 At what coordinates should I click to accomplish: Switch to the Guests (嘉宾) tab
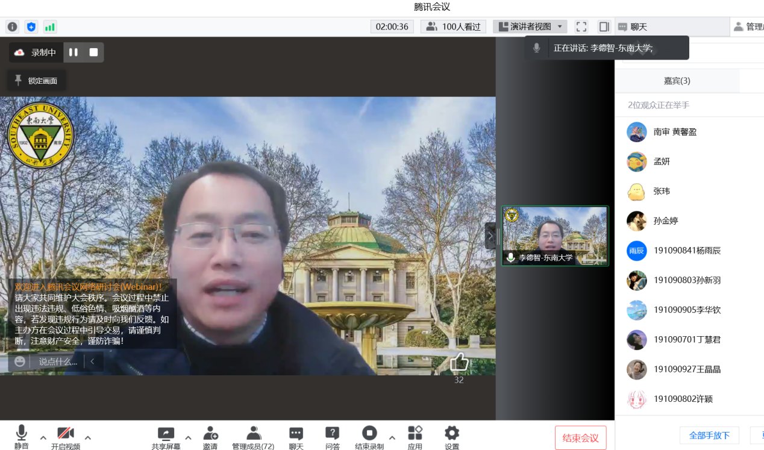(x=677, y=81)
